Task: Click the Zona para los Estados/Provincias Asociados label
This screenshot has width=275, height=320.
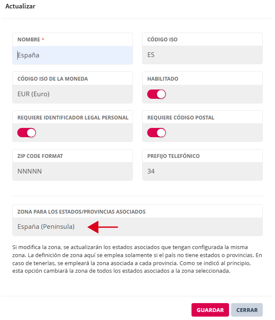Action: pyautogui.click(x=81, y=211)
